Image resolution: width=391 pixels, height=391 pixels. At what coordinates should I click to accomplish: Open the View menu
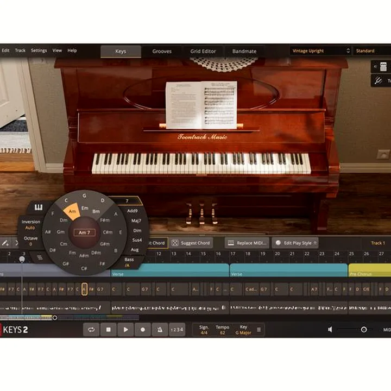pos(57,51)
